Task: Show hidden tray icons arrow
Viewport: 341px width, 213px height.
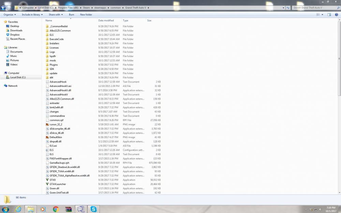Action: (306, 209)
